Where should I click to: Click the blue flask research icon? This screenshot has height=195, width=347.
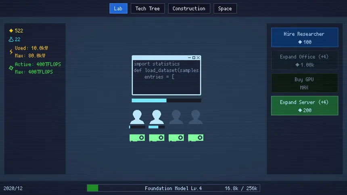(x=11, y=39)
